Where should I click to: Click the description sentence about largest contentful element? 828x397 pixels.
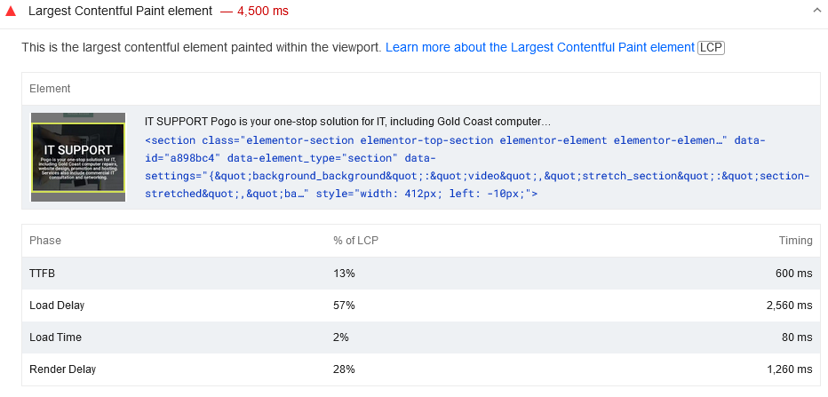coord(201,47)
